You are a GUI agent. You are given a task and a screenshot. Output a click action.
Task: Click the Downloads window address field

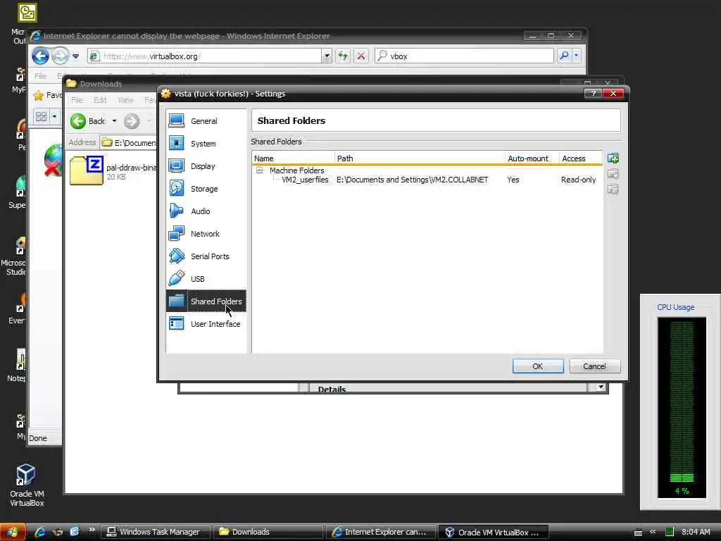pos(128,142)
